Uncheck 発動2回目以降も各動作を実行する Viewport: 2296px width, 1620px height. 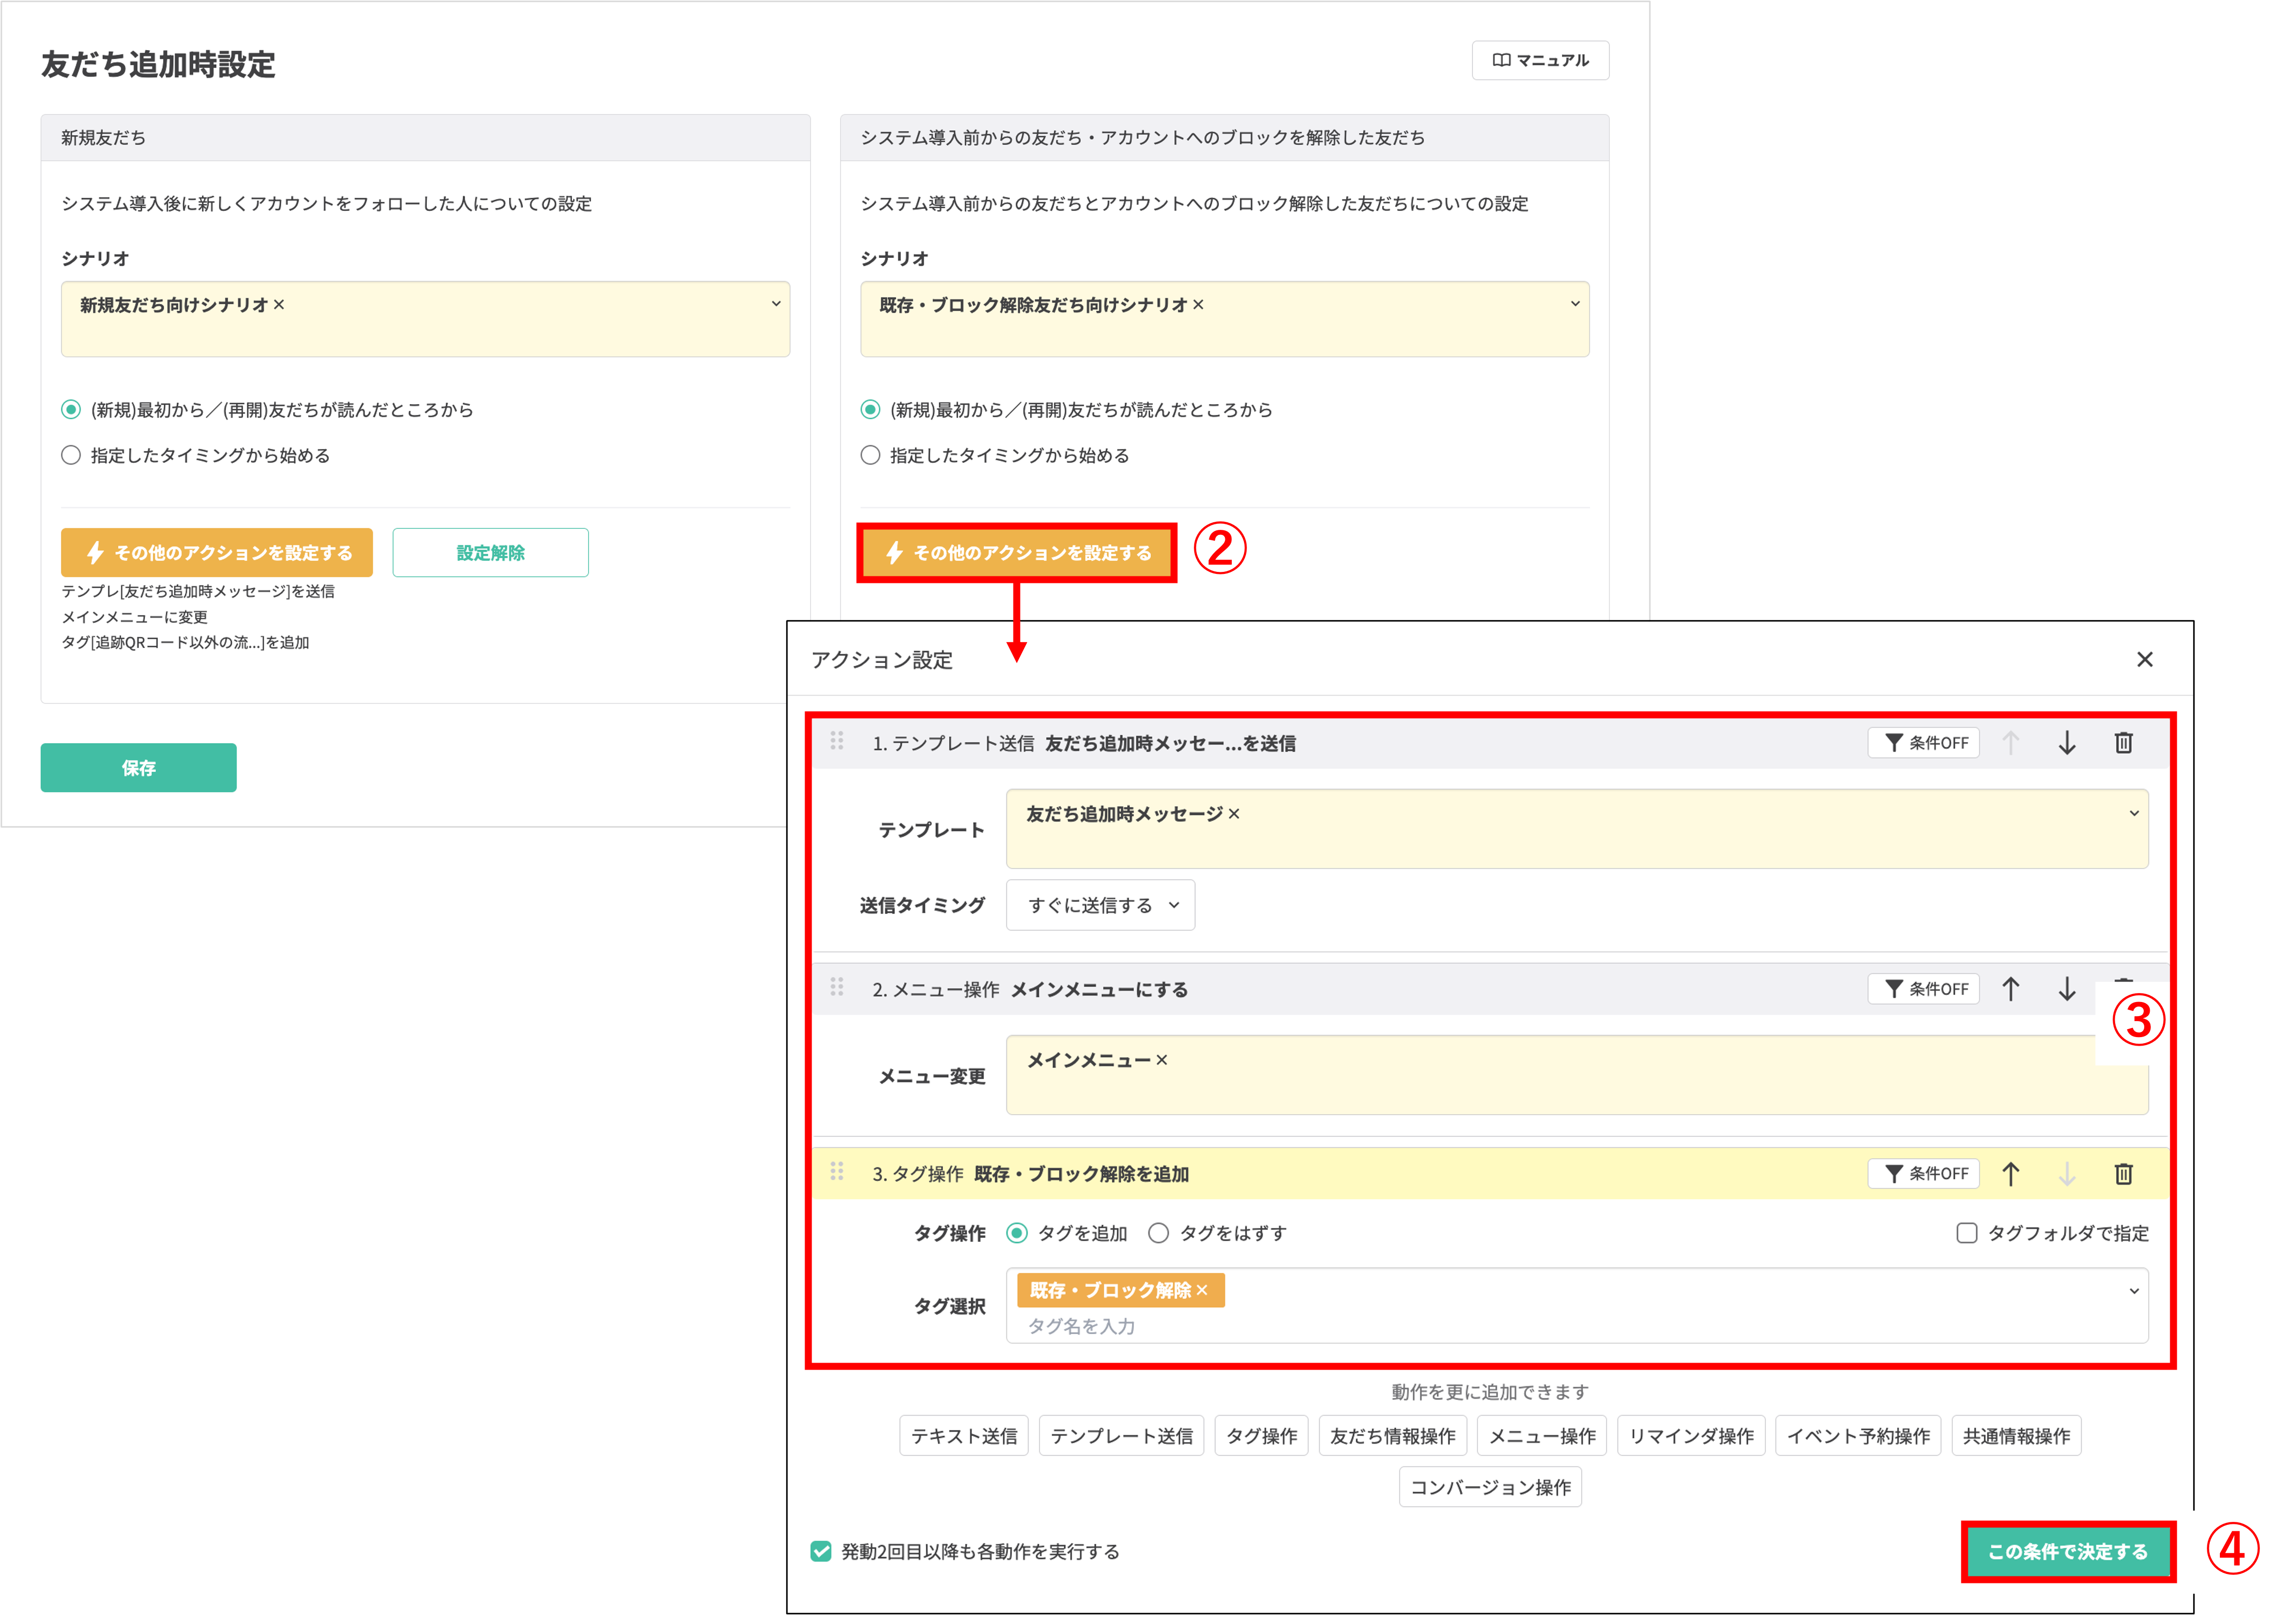point(821,1551)
